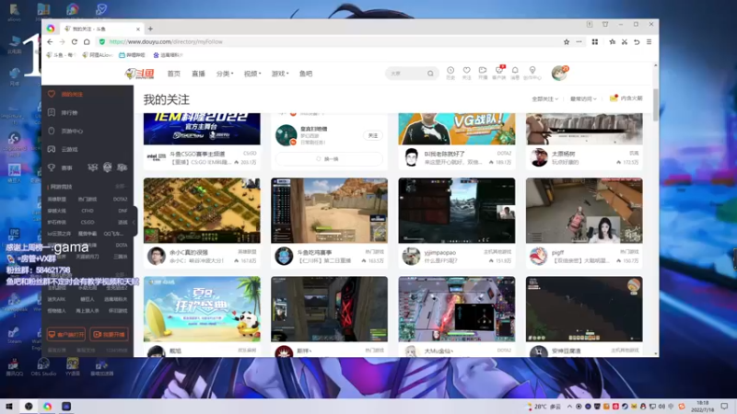The width and height of the screenshot is (737, 414).
Task: Open 腾讯QQ desktop shortcut
Action: pos(14,366)
